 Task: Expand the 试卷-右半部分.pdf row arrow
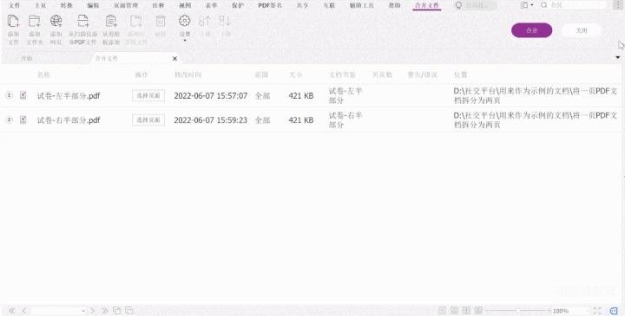tap(10, 119)
